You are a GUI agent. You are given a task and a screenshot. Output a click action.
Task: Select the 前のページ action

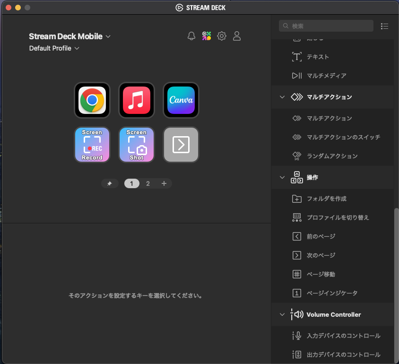pyautogui.click(x=332, y=236)
